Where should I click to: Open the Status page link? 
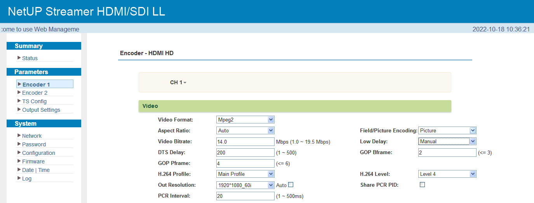click(x=30, y=58)
